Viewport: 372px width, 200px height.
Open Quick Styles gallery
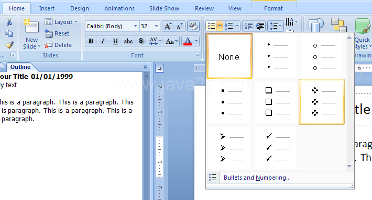pyautogui.click(x=363, y=34)
